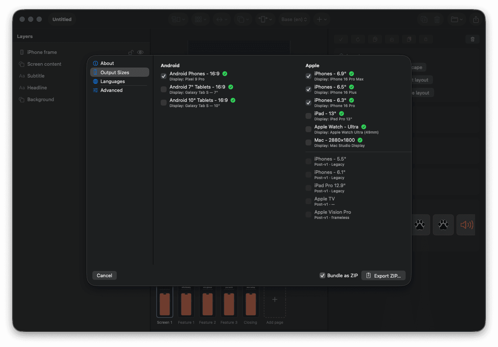Click the Apple TV checkbox
This screenshot has height=347, width=498.
click(308, 201)
